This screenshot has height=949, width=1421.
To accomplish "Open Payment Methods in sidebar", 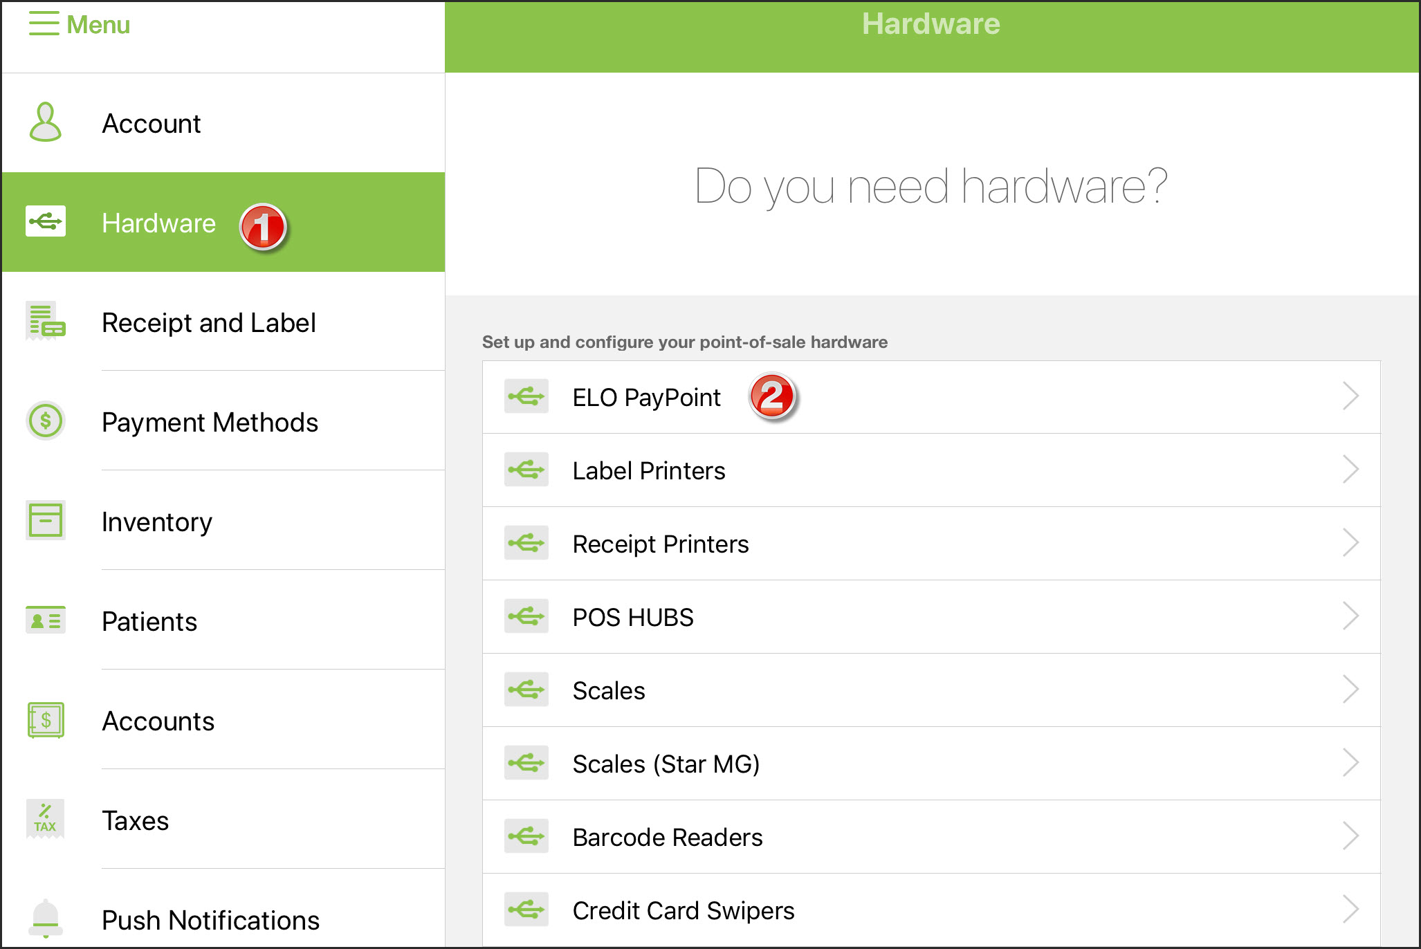I will pyautogui.click(x=210, y=423).
